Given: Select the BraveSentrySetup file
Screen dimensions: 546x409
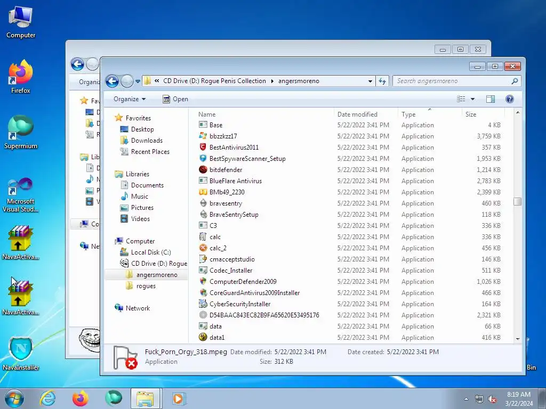Looking at the screenshot, I should tap(234, 214).
